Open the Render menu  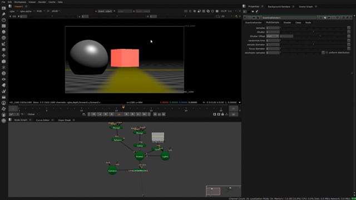tap(42, 2)
